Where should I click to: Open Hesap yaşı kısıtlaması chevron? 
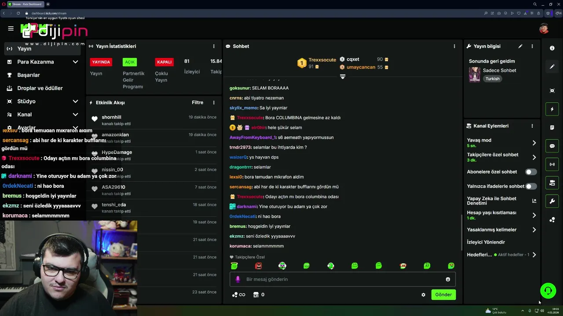click(534, 215)
